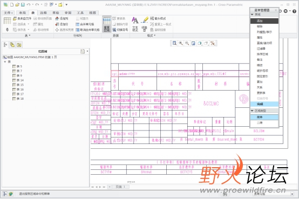The width and height of the screenshot is (299, 199).
Task: Select 移除 in the menu manager
Action: point(264,26)
